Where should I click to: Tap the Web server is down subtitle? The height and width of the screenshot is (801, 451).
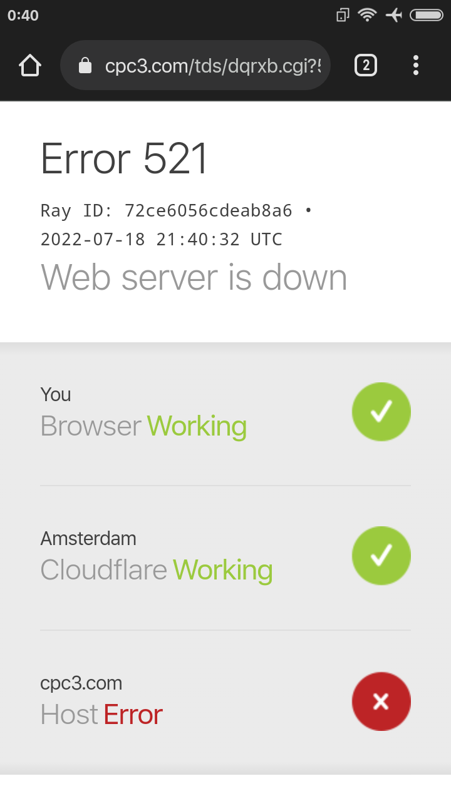click(194, 277)
